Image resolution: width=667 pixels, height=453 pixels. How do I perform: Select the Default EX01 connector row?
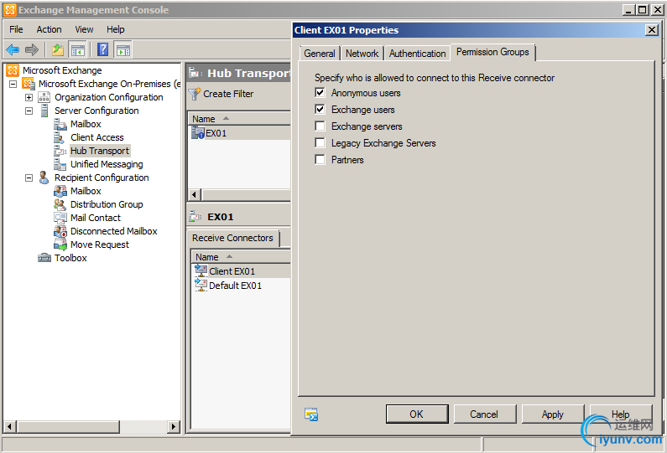pyautogui.click(x=241, y=286)
